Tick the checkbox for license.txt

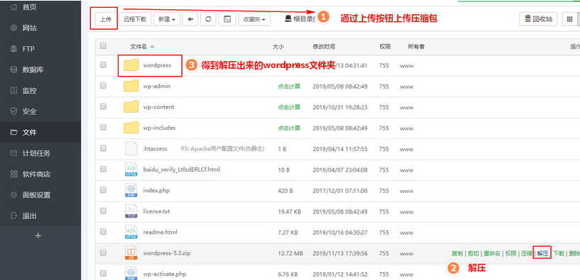(x=103, y=211)
